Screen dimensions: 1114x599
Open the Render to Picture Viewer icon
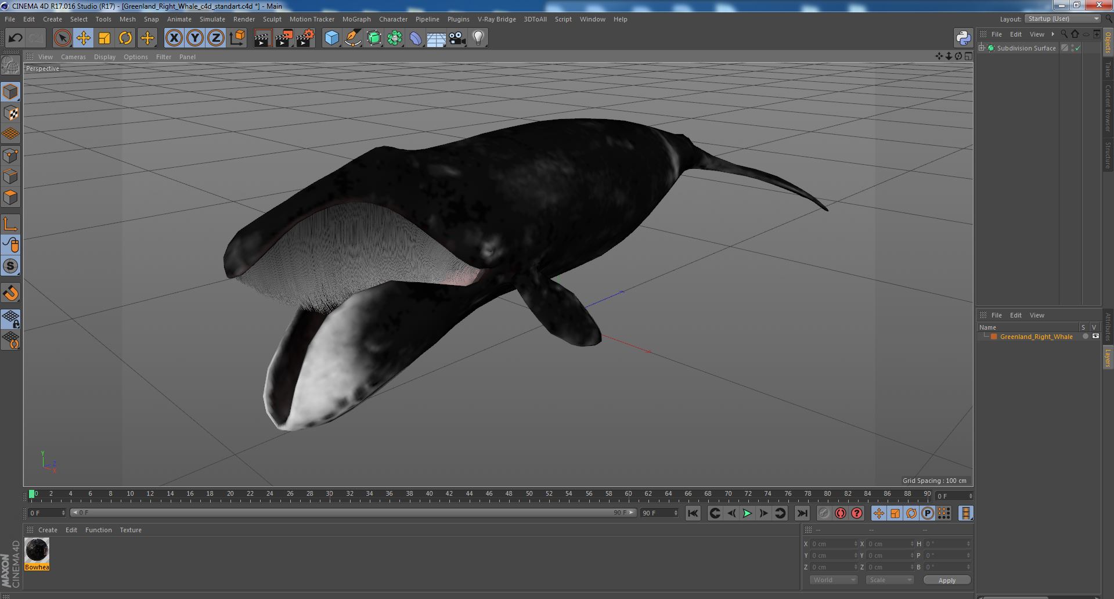pos(284,38)
